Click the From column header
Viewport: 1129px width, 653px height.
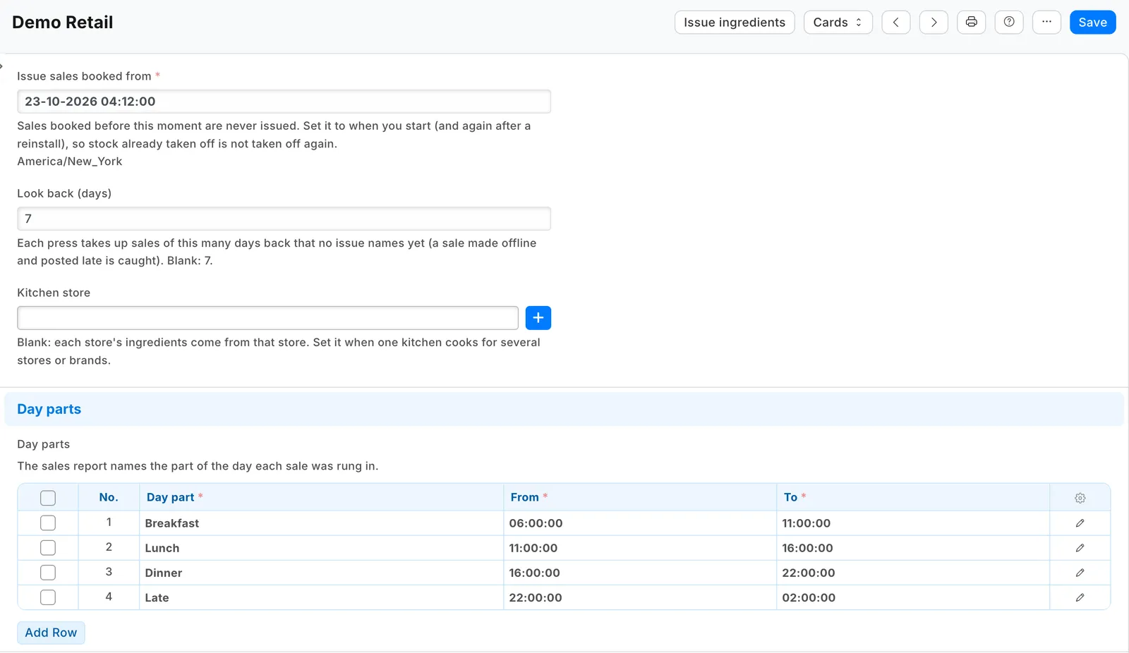click(640, 497)
